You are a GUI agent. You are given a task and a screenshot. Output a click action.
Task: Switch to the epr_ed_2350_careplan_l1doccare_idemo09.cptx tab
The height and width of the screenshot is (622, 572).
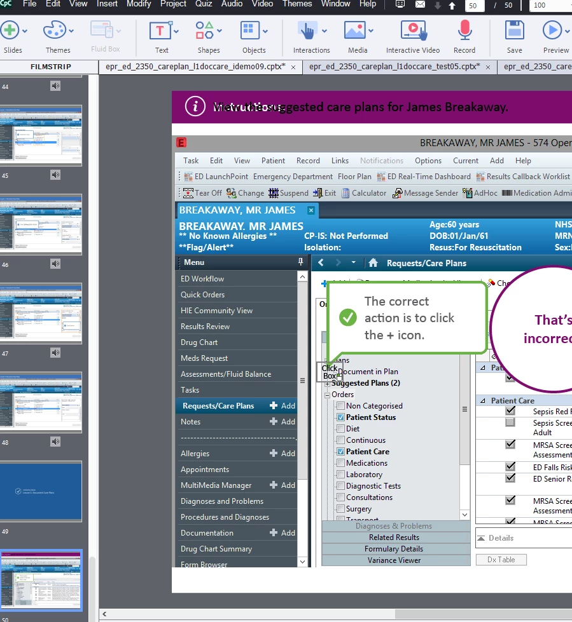point(195,67)
